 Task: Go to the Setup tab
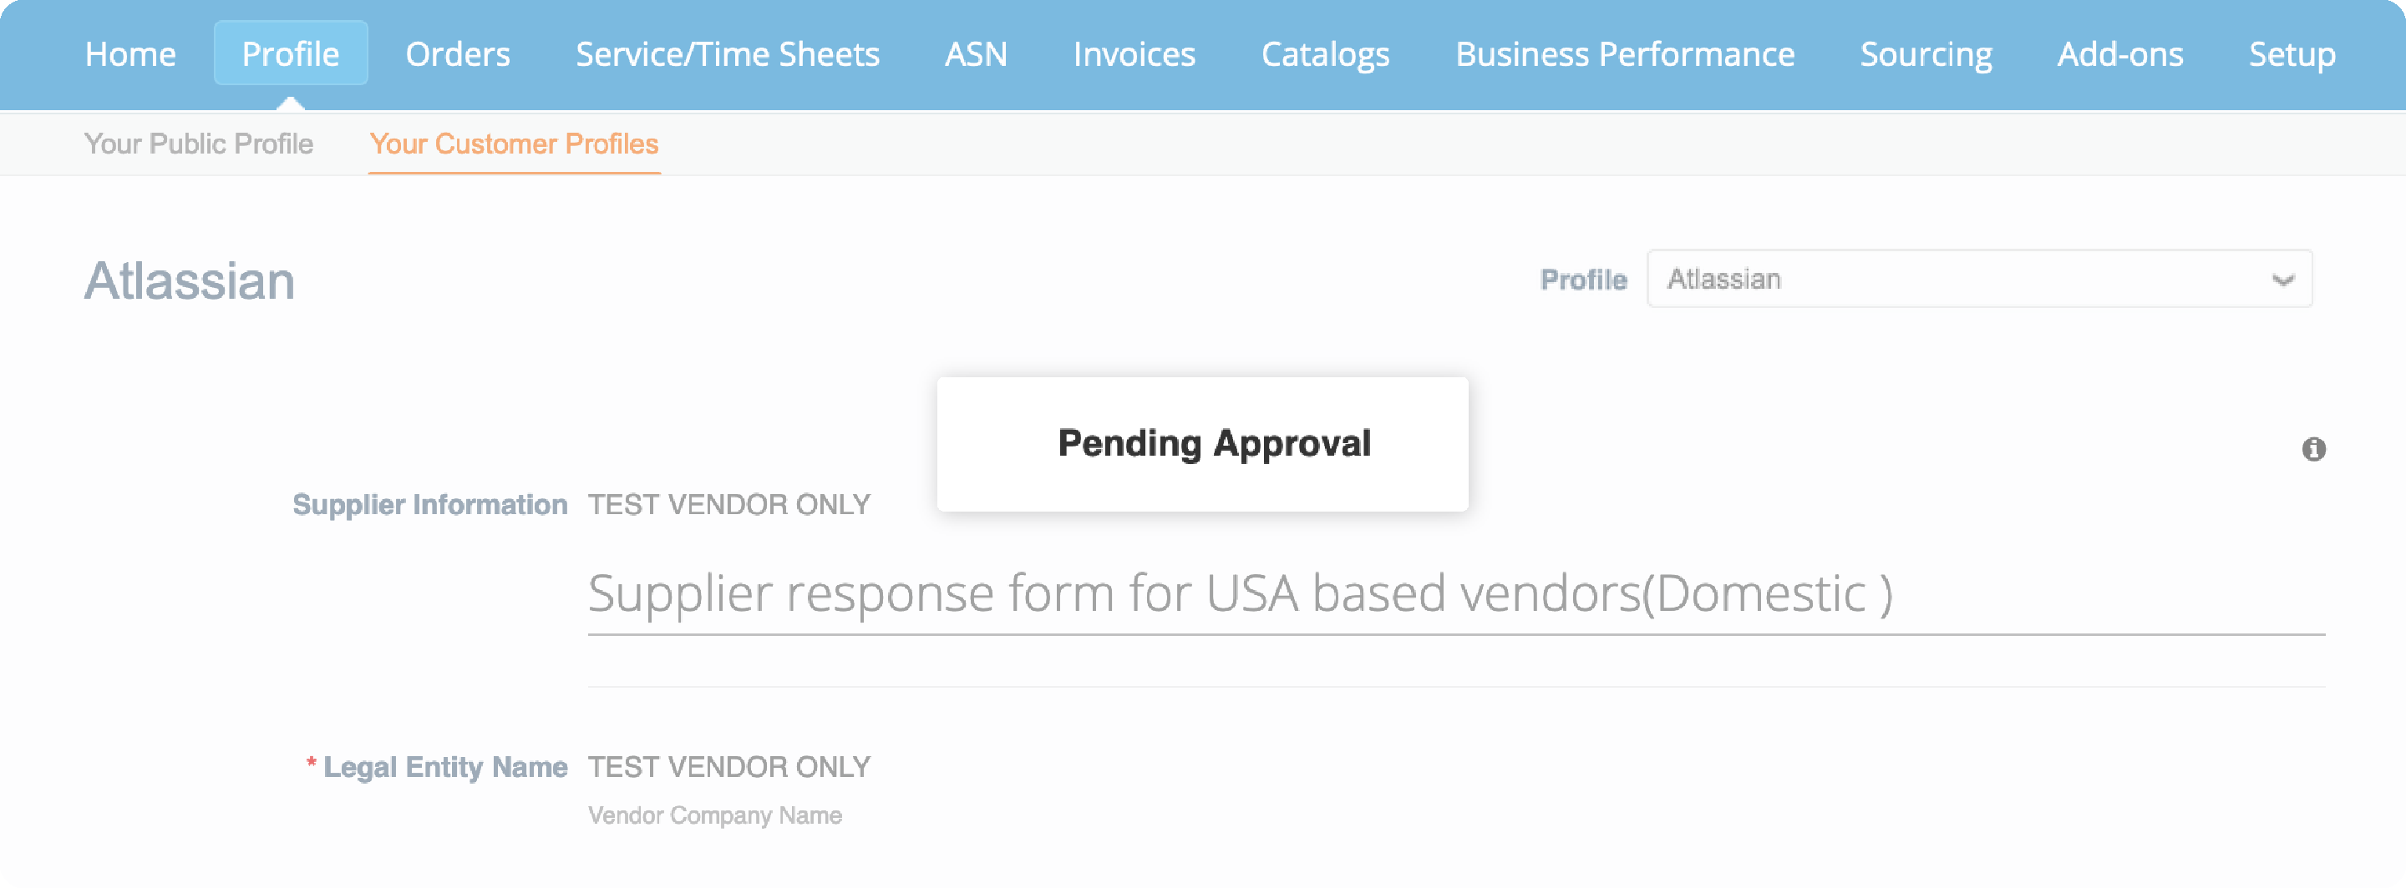pyautogui.click(x=2291, y=54)
